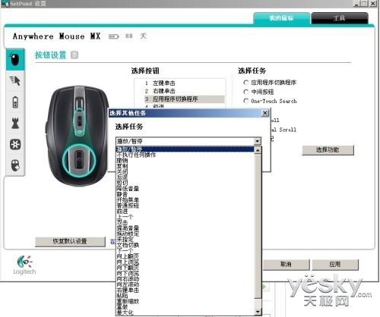Select the 中间按钮 radio option

point(245,92)
